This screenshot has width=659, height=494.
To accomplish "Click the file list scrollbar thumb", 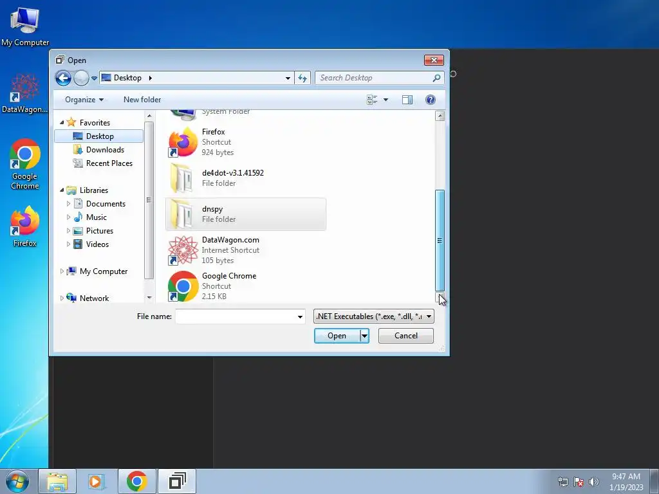I will point(440,241).
